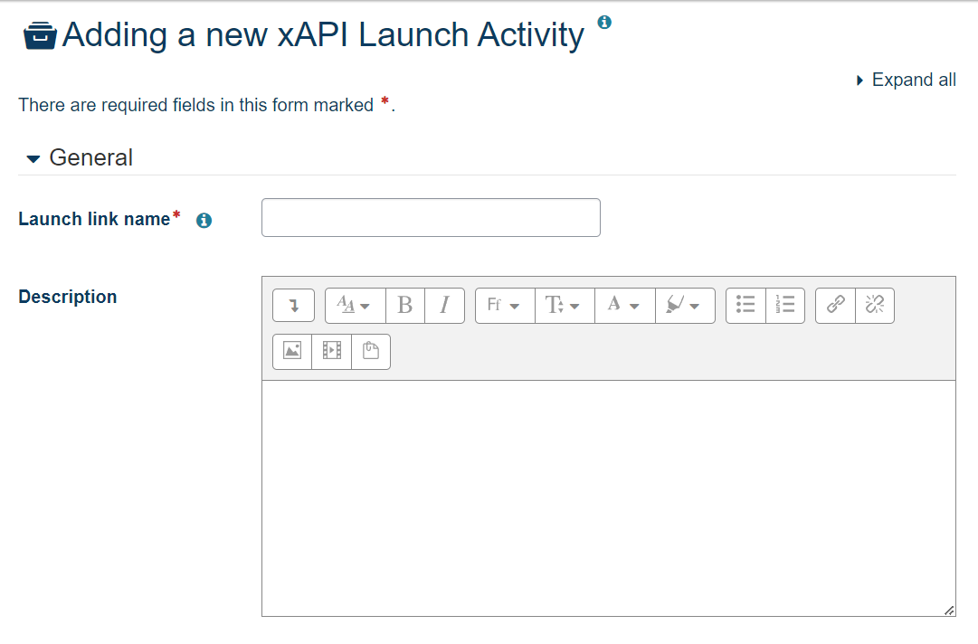Open the font color picker
Viewport: 978px width, 644px height.
pyautogui.click(x=623, y=305)
